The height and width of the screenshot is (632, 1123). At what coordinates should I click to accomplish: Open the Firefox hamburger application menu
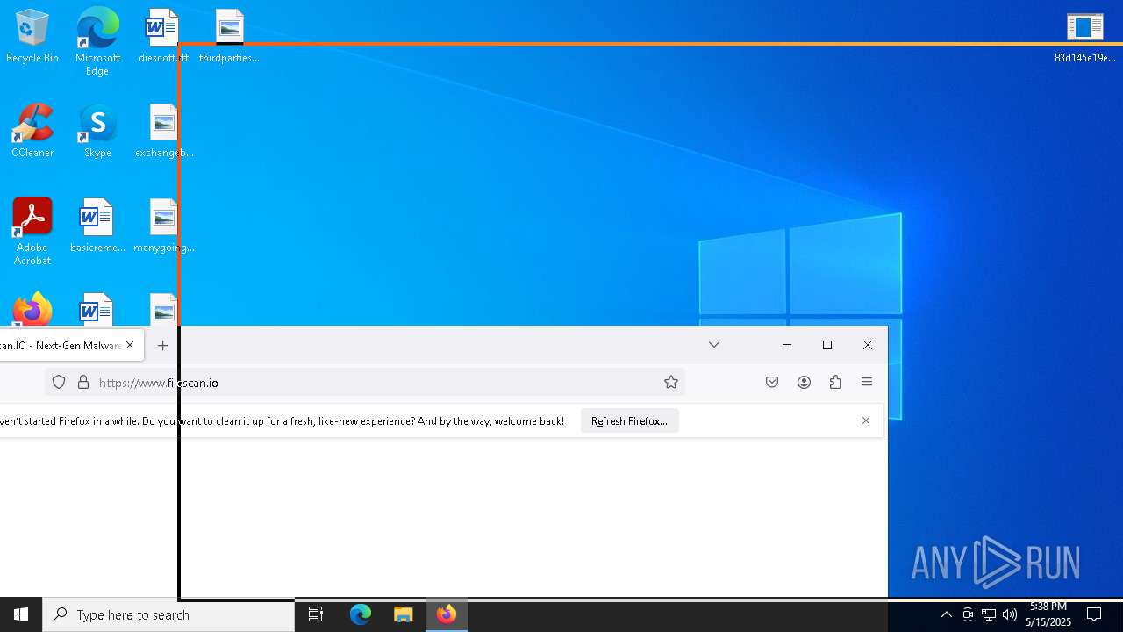[x=867, y=382]
